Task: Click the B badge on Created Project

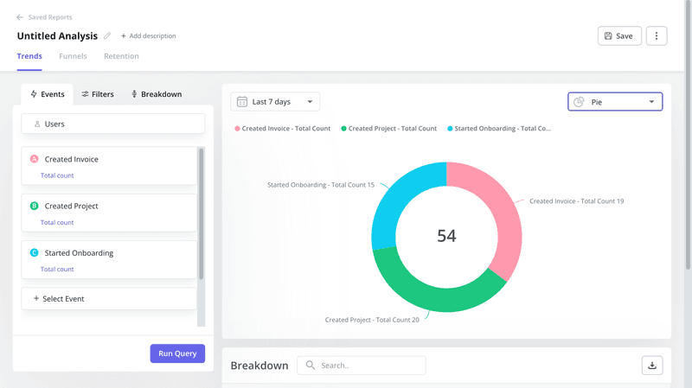Action: (35, 206)
